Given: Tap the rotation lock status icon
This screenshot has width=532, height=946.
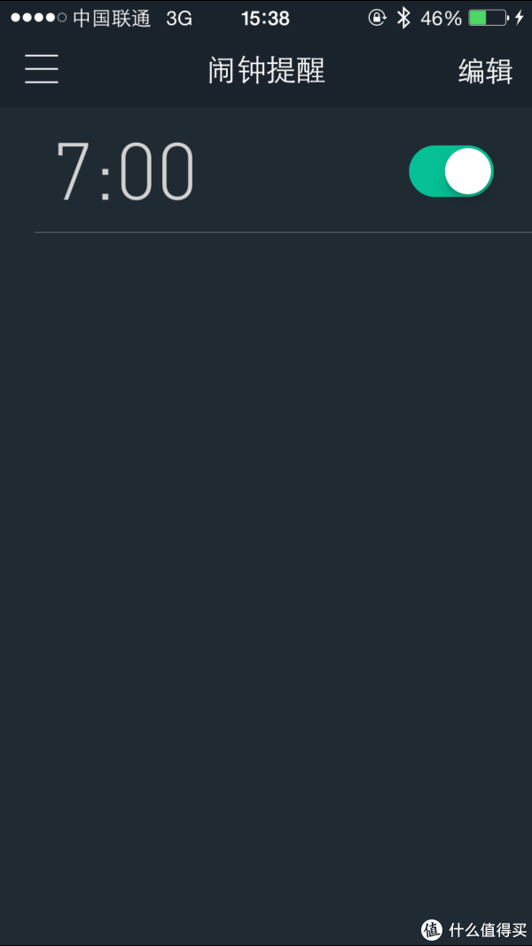Looking at the screenshot, I should (x=377, y=18).
